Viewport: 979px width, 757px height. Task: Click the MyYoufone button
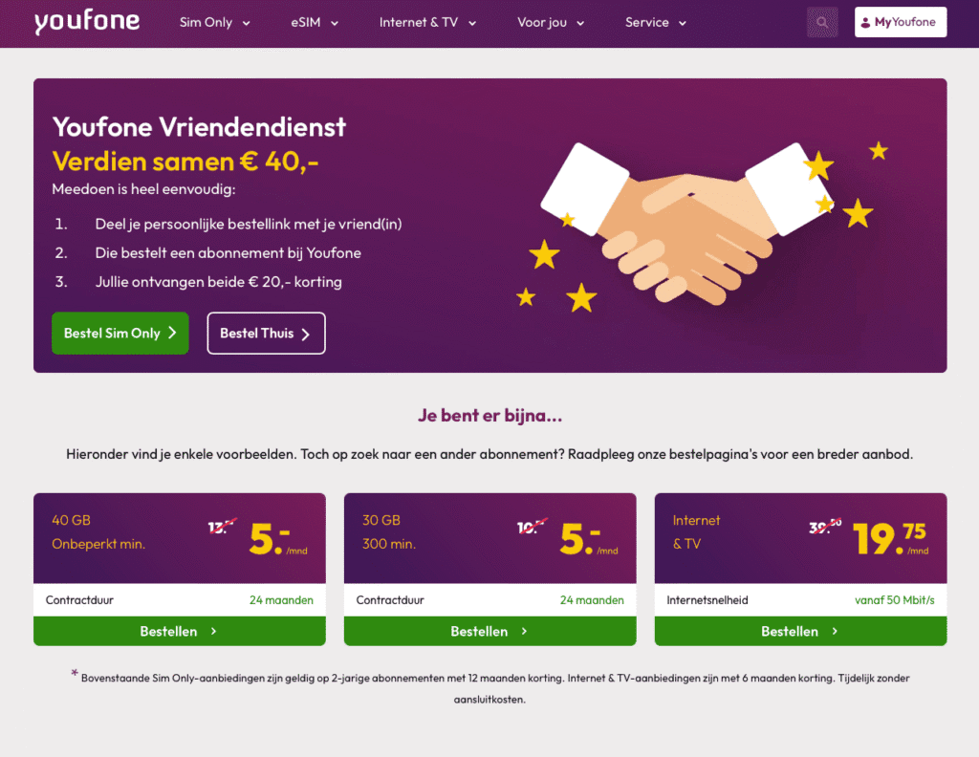point(900,21)
